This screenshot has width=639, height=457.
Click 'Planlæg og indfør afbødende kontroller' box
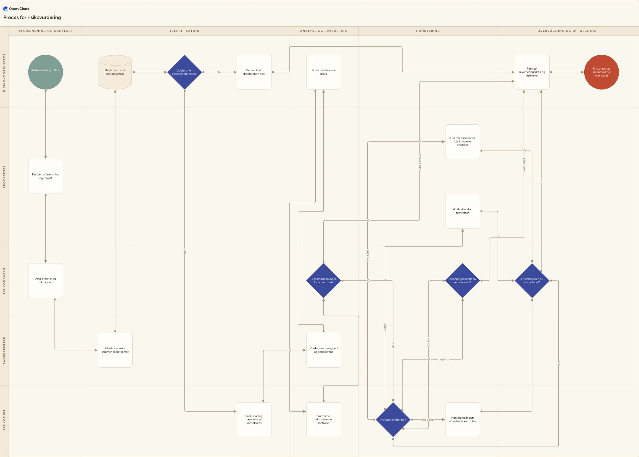coord(462,420)
